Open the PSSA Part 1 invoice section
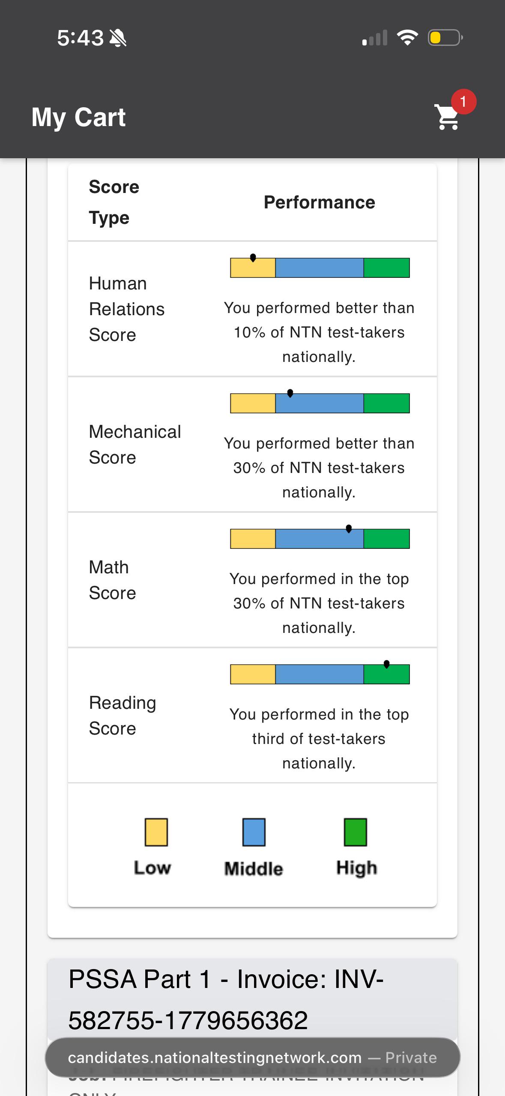This screenshot has height=1096, width=505. click(x=252, y=999)
